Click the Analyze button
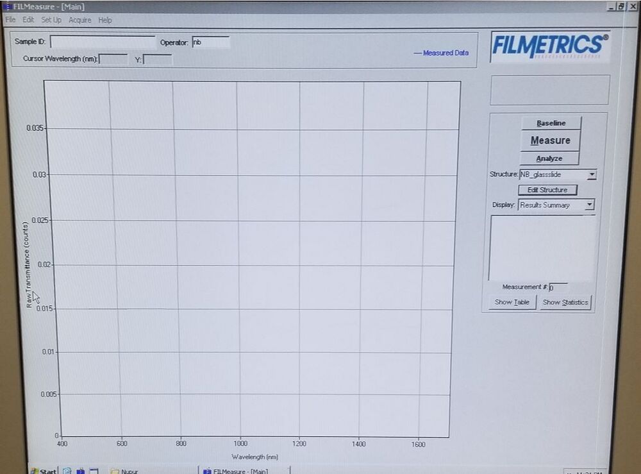This screenshot has width=641, height=474. 549,158
